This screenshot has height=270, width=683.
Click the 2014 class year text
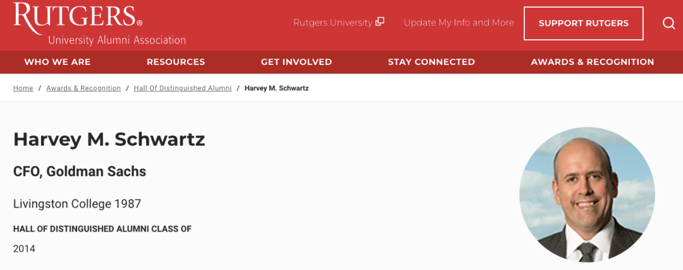tap(24, 249)
